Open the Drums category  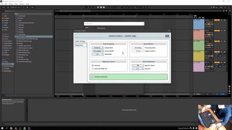click(x=6, y=39)
